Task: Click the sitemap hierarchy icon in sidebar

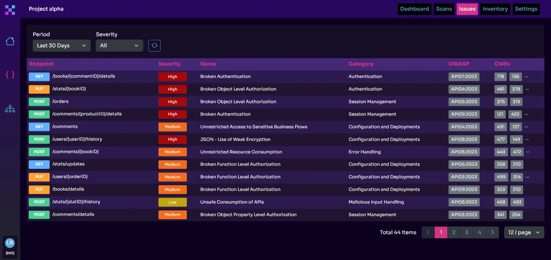Action: point(10,108)
